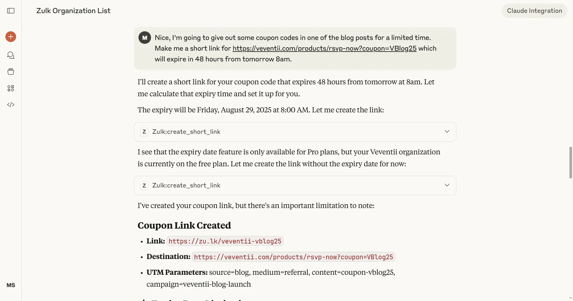Open the chats icon in sidebar
573x301 pixels.
pos(11,55)
